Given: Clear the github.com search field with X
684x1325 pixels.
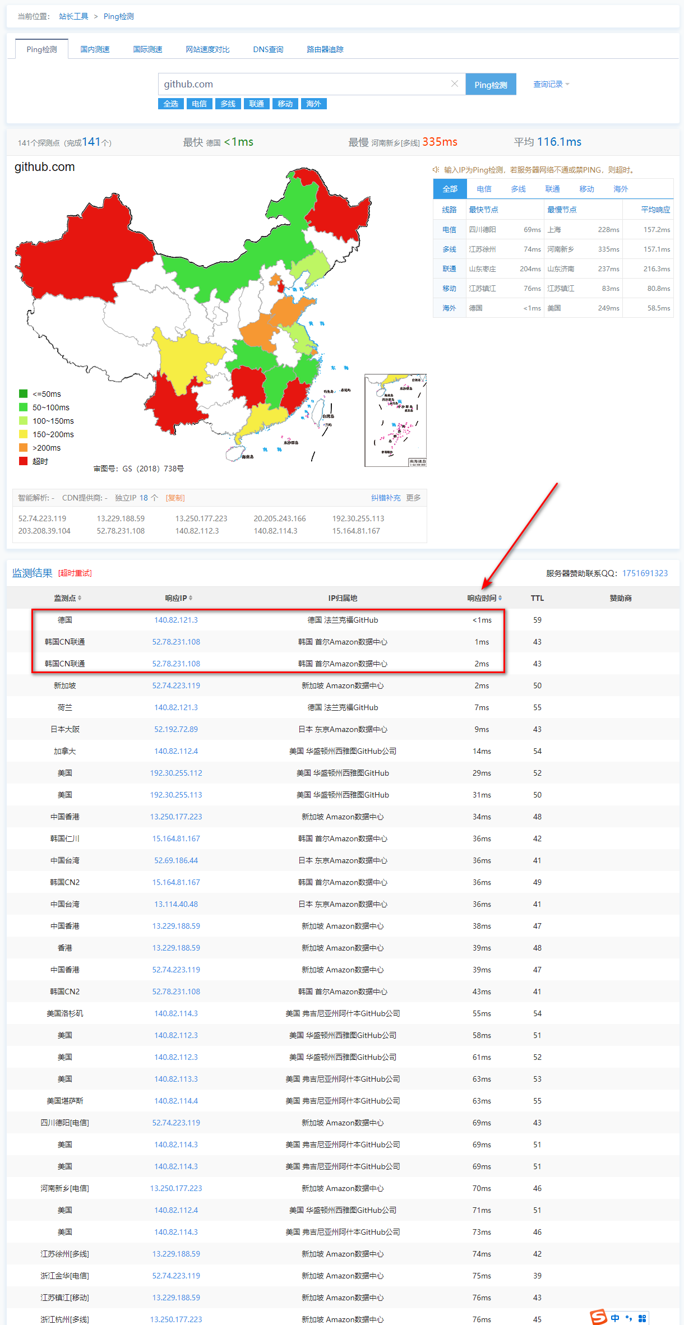Looking at the screenshot, I should pyautogui.click(x=455, y=84).
